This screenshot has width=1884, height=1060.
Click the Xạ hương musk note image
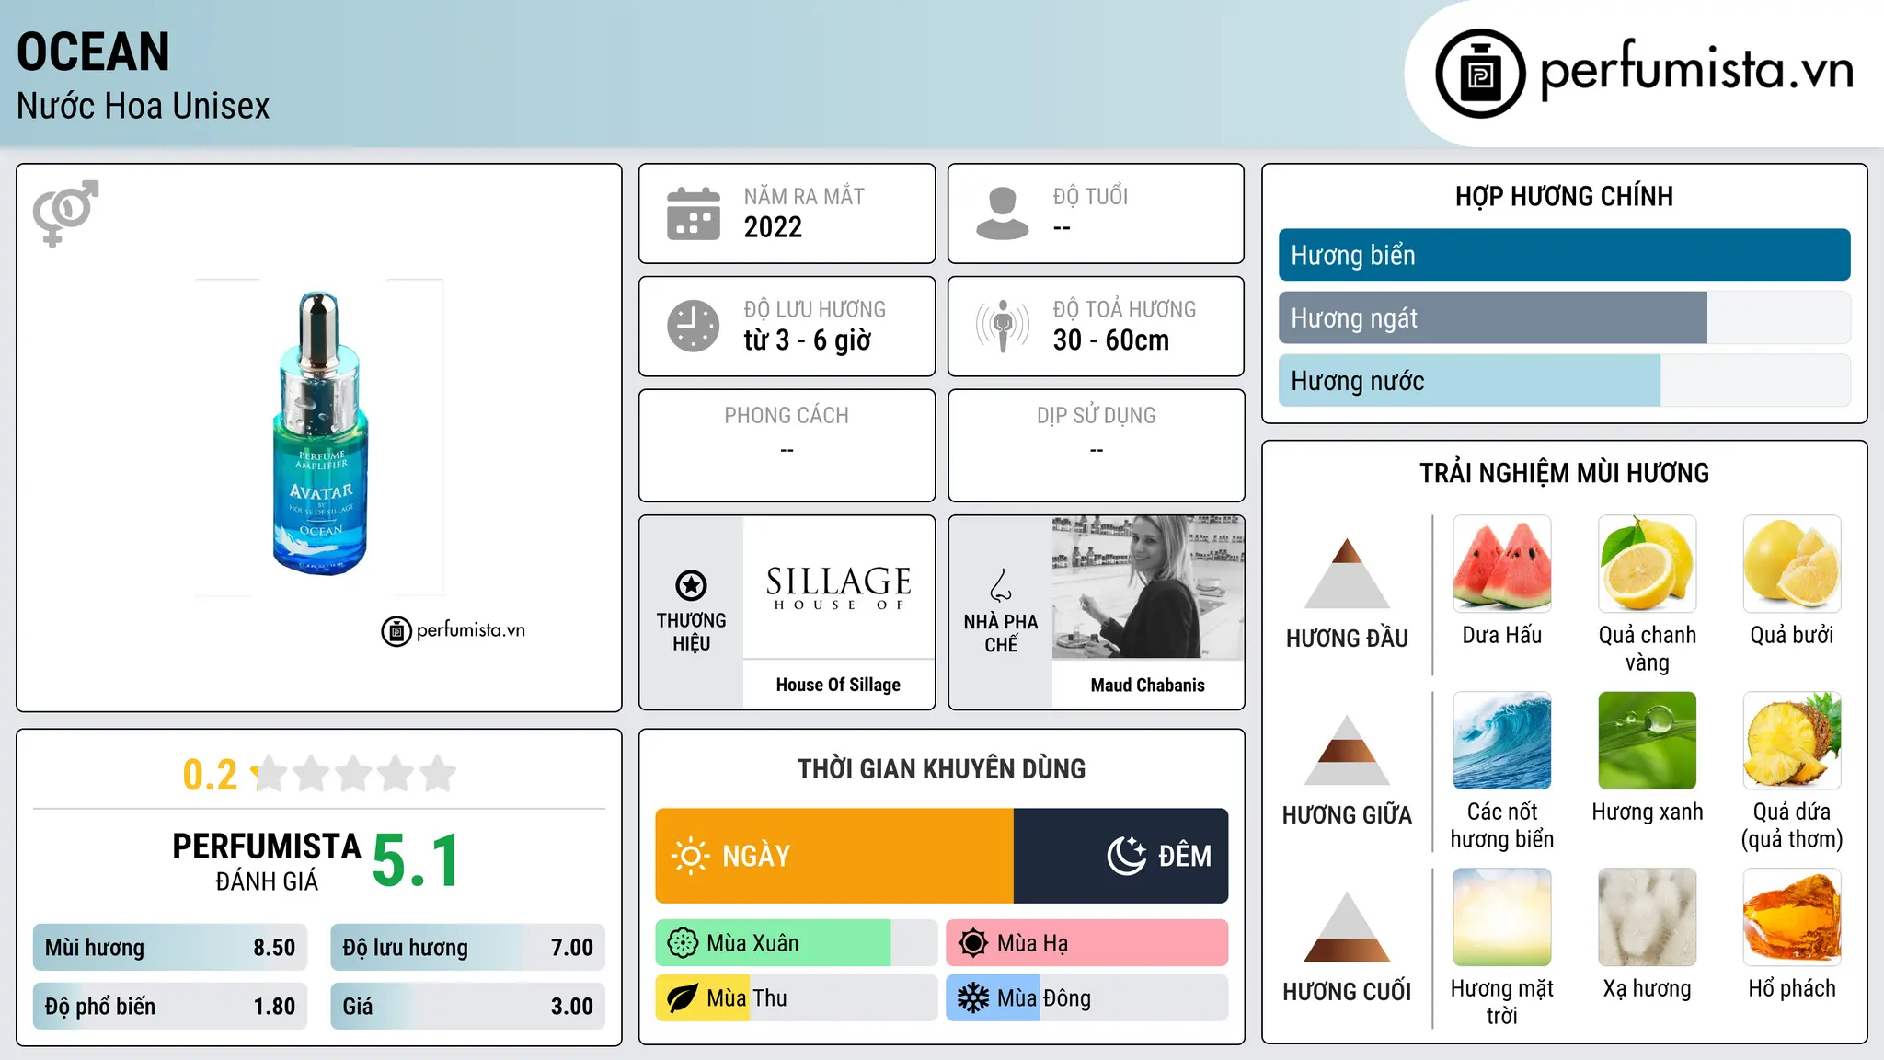[x=1647, y=916]
